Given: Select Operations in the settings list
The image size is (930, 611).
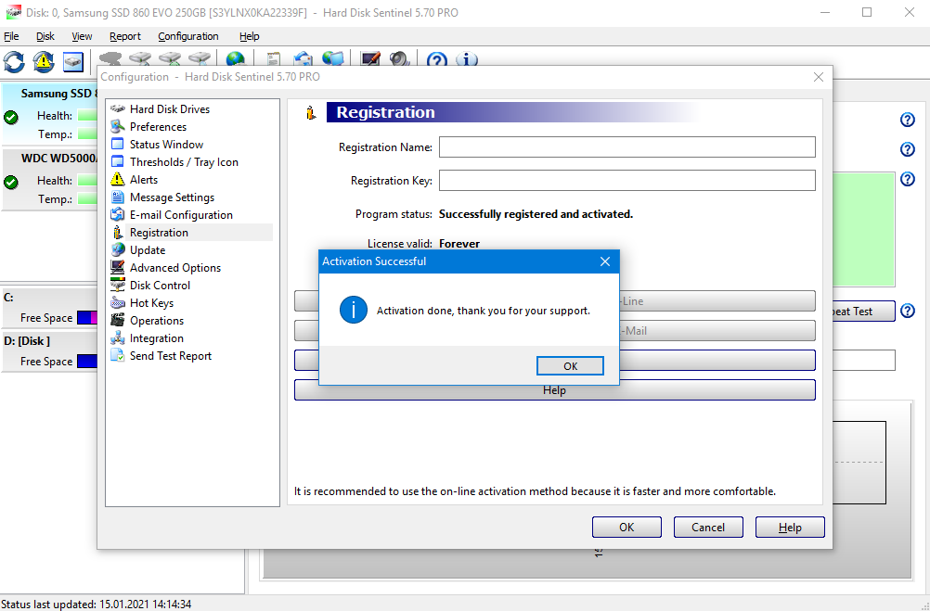Looking at the screenshot, I should 157,321.
